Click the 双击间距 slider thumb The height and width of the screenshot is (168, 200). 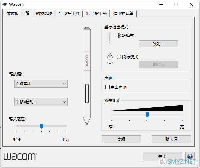[x=147, y=115]
